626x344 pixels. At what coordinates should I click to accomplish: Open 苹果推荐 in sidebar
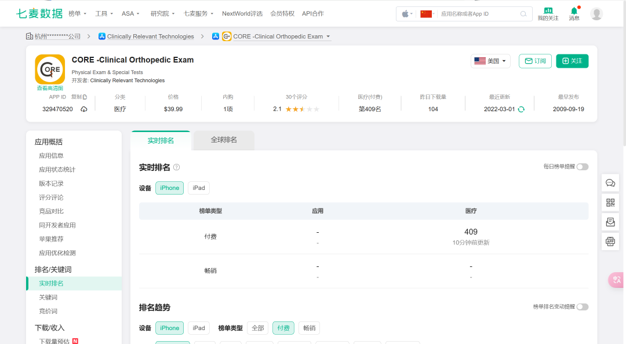(x=51, y=239)
